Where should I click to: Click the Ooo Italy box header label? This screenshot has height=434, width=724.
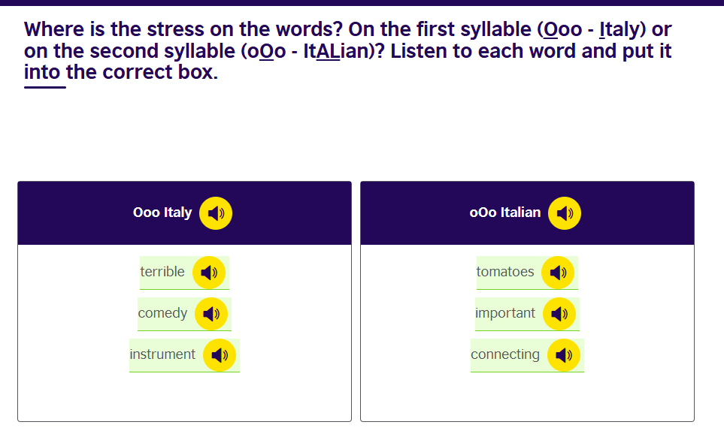(x=162, y=212)
